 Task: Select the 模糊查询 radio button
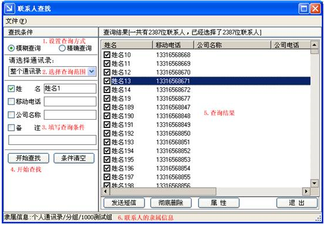tap(11, 48)
